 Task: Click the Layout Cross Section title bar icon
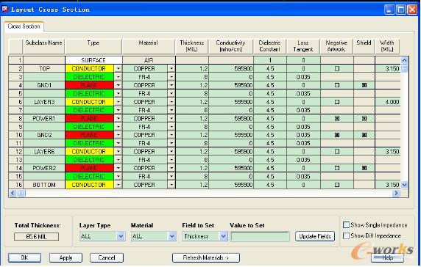coord(5,9)
